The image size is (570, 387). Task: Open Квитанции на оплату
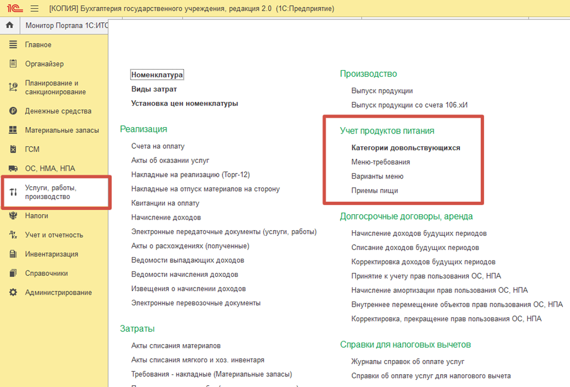[165, 203]
